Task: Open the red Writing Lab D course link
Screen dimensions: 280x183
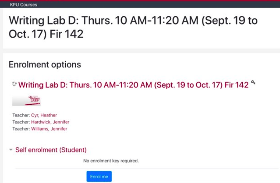Action: (x=133, y=85)
